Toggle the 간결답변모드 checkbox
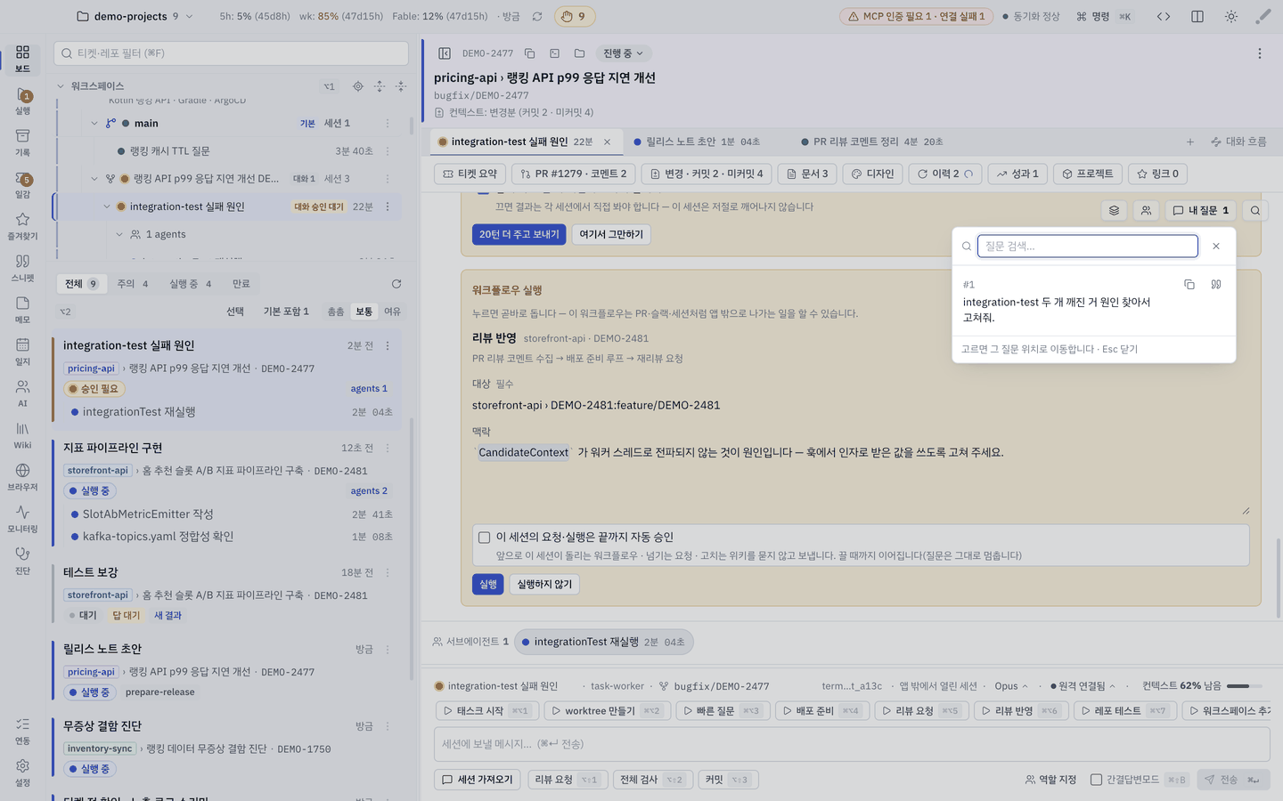This screenshot has height=801, width=1283. 1096,780
